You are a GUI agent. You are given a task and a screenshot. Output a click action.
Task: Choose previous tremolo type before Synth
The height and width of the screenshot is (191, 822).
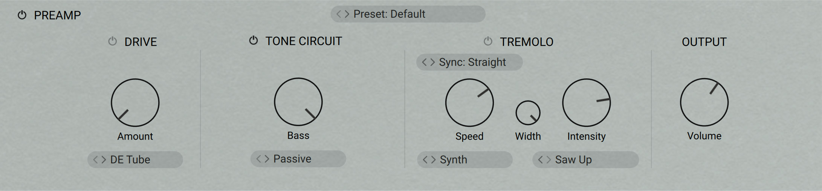point(425,160)
